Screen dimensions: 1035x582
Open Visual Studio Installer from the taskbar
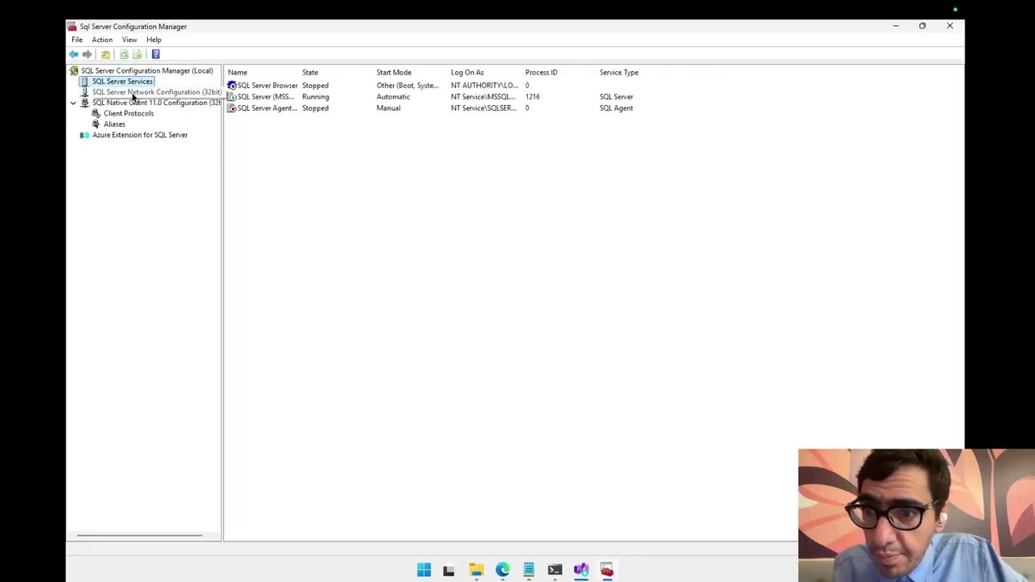(581, 570)
